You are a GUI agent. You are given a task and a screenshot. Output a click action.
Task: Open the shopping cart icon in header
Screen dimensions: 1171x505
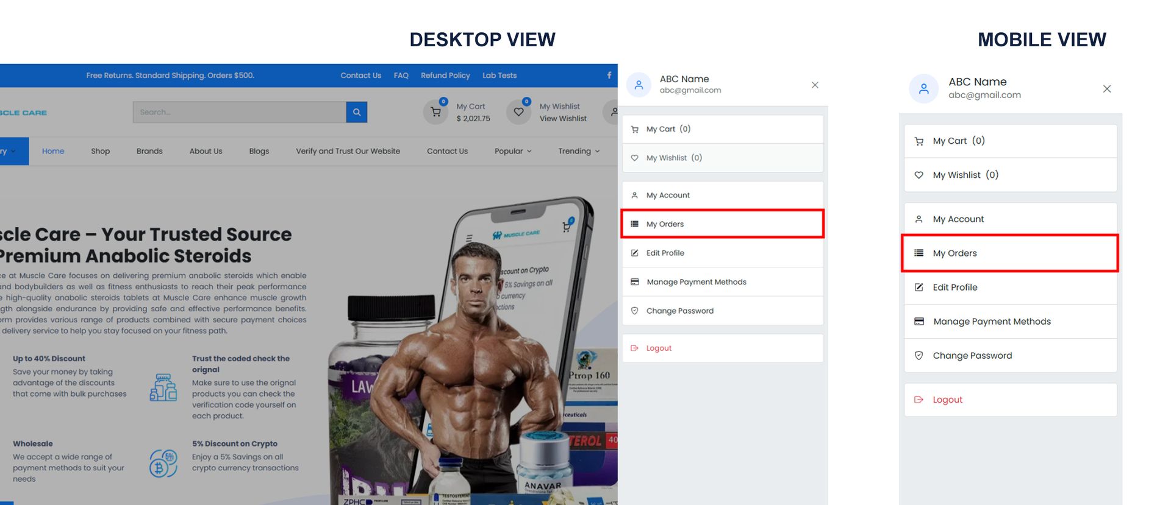[435, 112]
